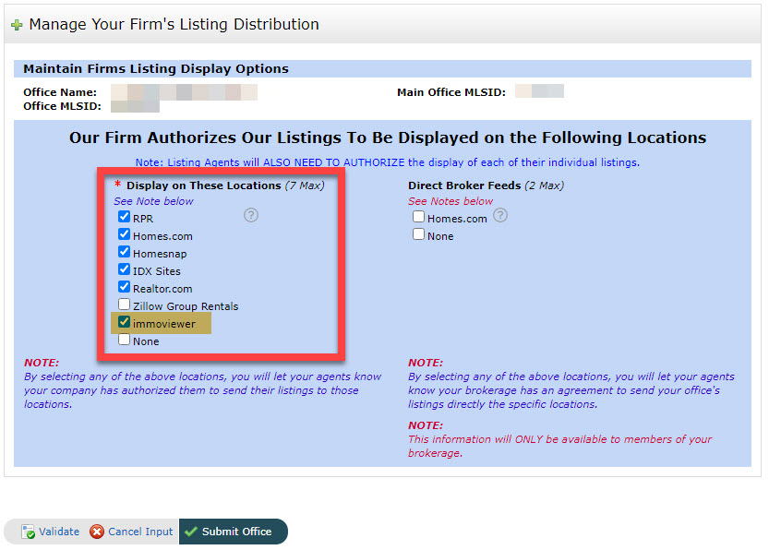Toggle the highlighted immoviewer checkbox
769x550 pixels.
pos(125,322)
